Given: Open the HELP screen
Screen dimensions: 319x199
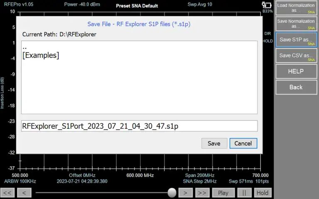Looking at the screenshot, I should point(296,71).
